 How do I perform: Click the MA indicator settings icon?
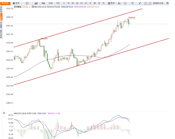click(x=33, y=7)
